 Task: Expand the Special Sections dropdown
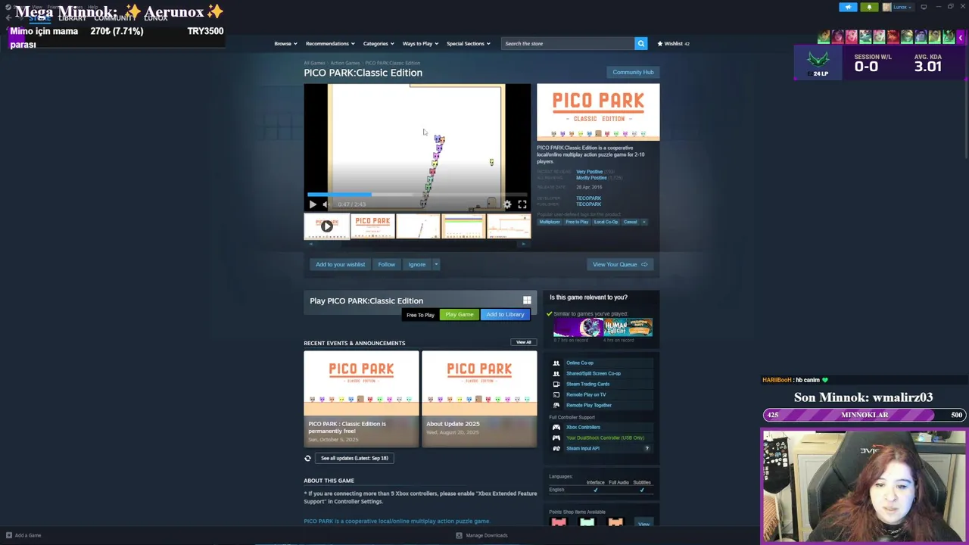[x=468, y=43]
